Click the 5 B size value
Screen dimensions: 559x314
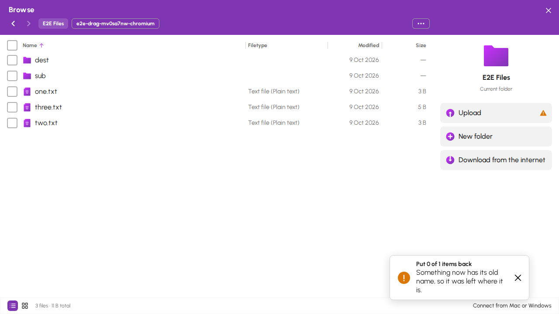(x=422, y=107)
